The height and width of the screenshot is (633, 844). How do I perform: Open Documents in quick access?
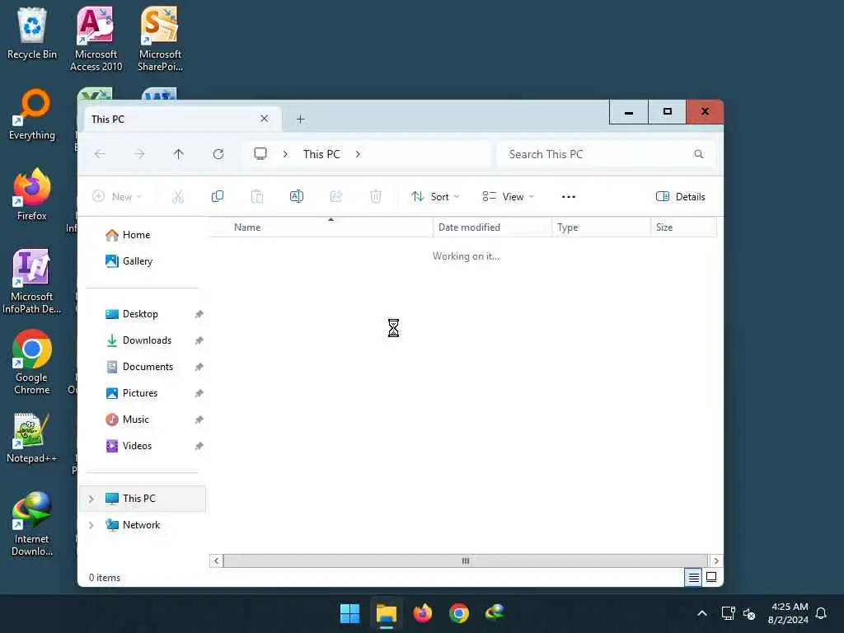pos(138,367)
